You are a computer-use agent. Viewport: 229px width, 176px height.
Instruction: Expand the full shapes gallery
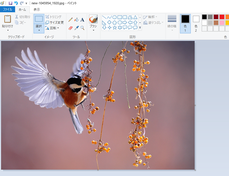[x=140, y=28]
